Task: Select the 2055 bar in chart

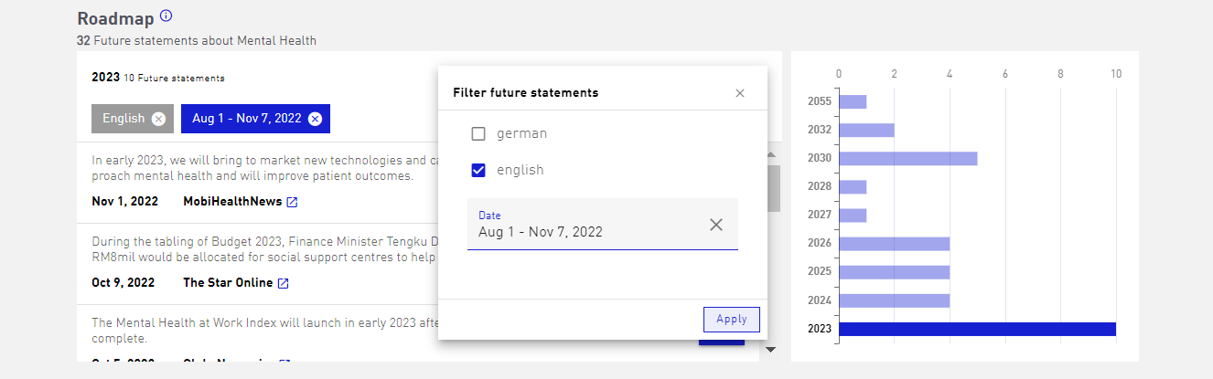Action: 853,101
